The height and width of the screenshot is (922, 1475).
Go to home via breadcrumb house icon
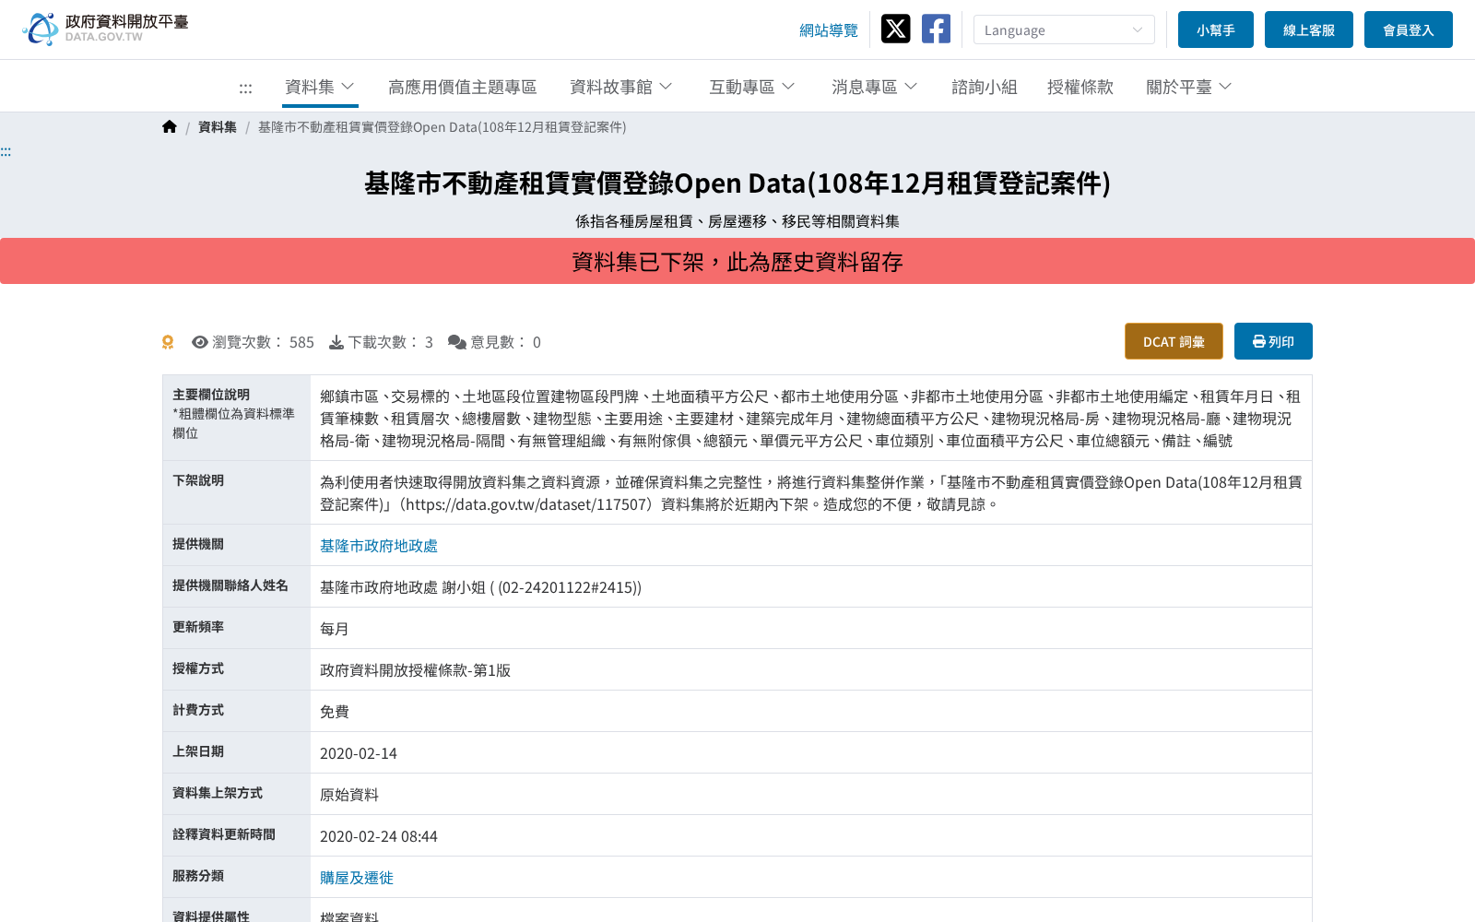[170, 127]
